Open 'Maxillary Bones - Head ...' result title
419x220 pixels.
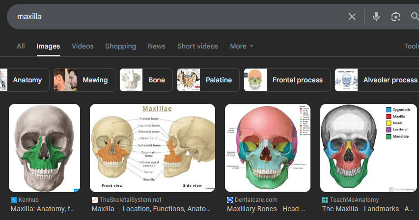(266, 209)
